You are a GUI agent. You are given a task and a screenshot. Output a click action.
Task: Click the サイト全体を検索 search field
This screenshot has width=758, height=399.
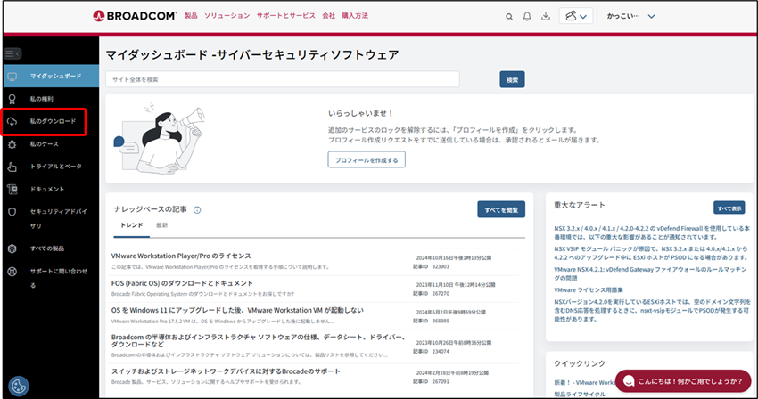(283, 79)
